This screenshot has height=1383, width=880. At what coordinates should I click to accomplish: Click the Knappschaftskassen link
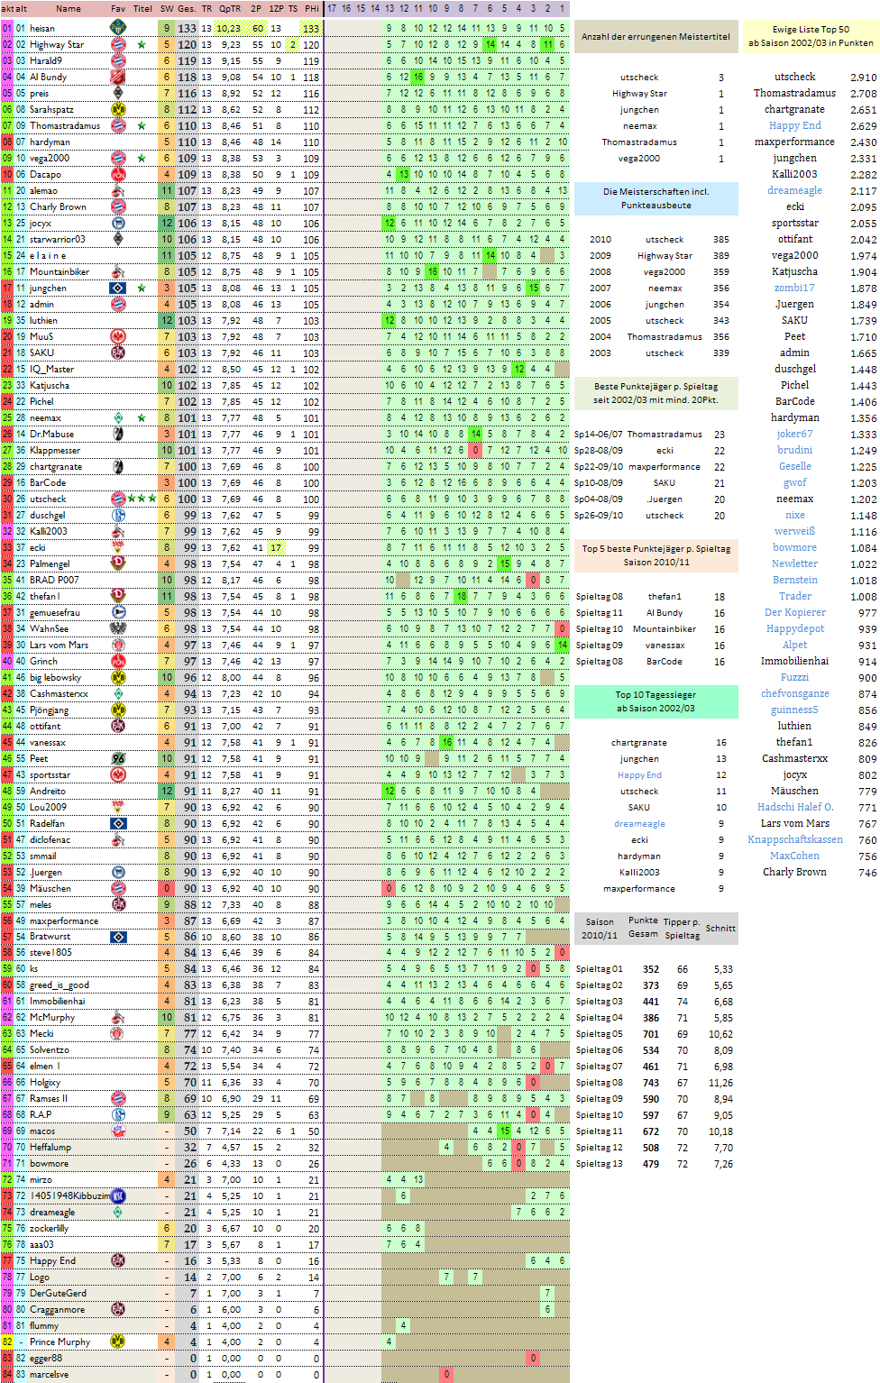(x=795, y=839)
